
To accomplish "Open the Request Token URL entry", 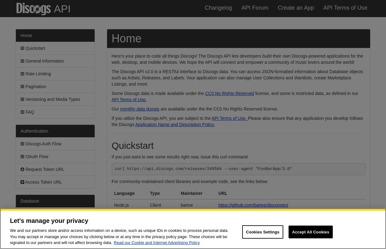I will click(55, 169).
